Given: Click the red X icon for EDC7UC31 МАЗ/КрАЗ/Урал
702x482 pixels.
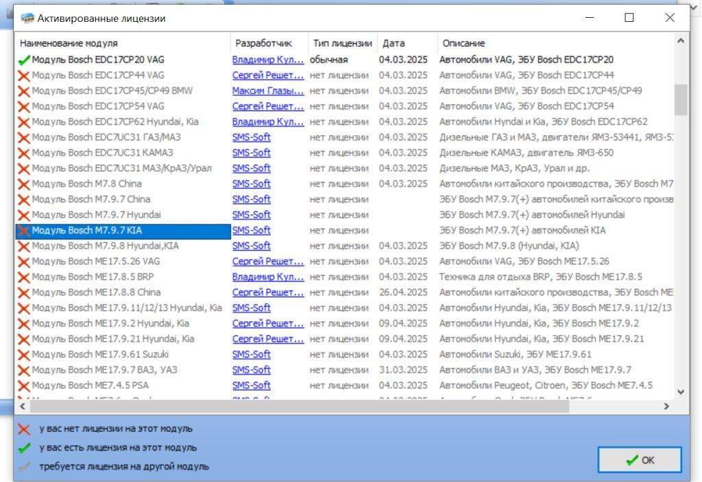Looking at the screenshot, I should 24,168.
